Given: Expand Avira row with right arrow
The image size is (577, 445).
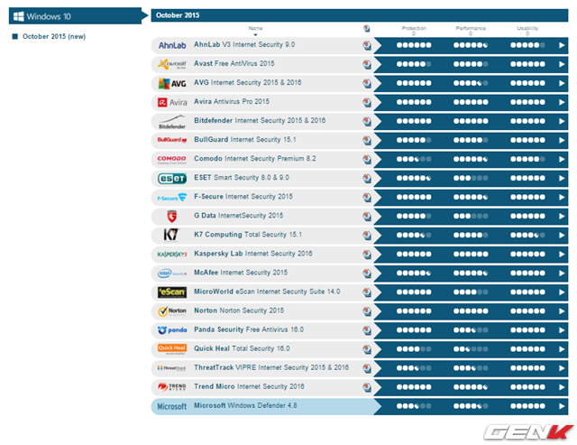Looking at the screenshot, I should point(562,102).
